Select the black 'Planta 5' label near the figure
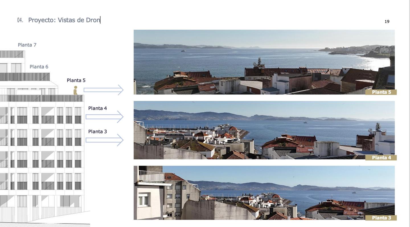The width and height of the screenshot is (410, 227). (x=76, y=80)
